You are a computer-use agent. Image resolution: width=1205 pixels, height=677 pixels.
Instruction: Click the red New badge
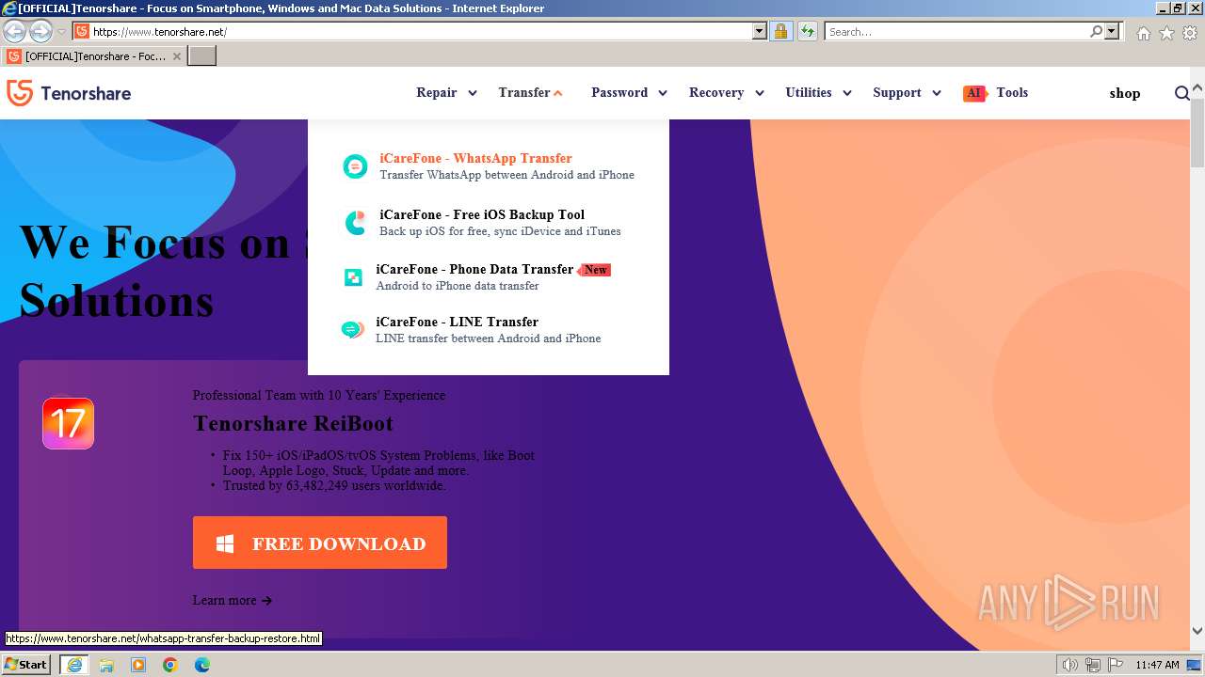(x=595, y=270)
